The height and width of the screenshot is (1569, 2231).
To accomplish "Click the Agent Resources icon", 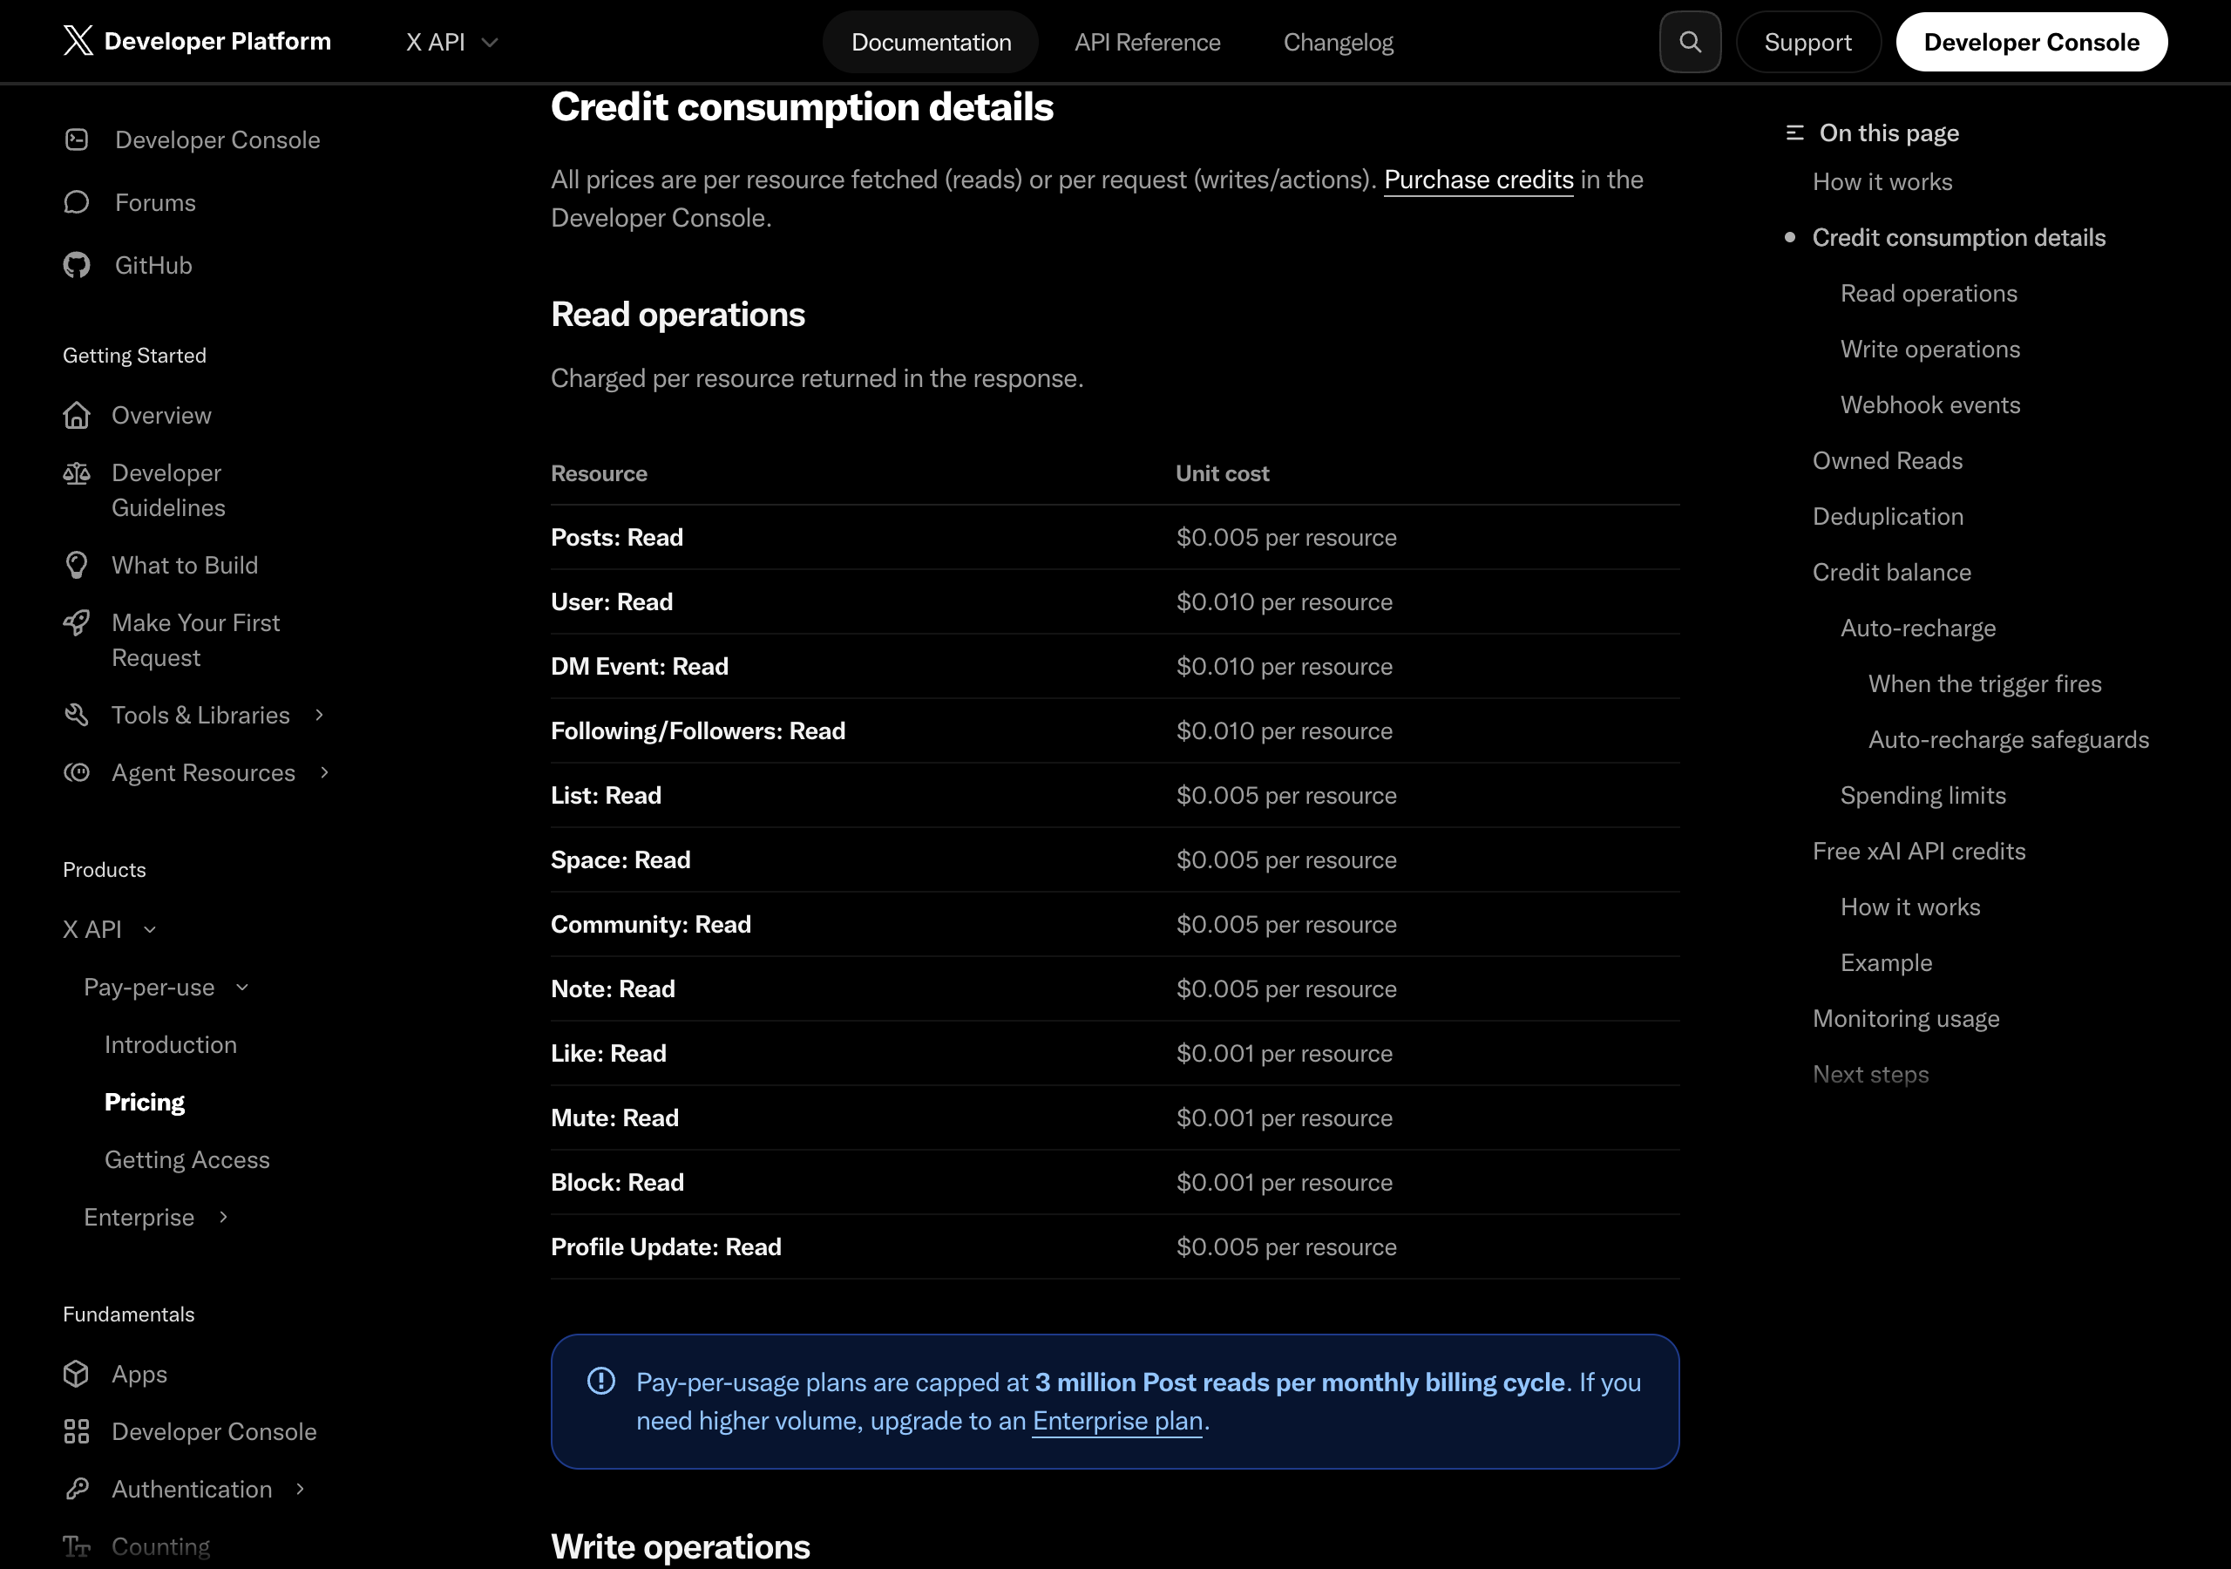I will click(77, 773).
